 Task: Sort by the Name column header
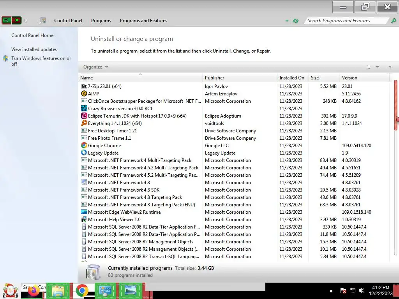coord(140,78)
